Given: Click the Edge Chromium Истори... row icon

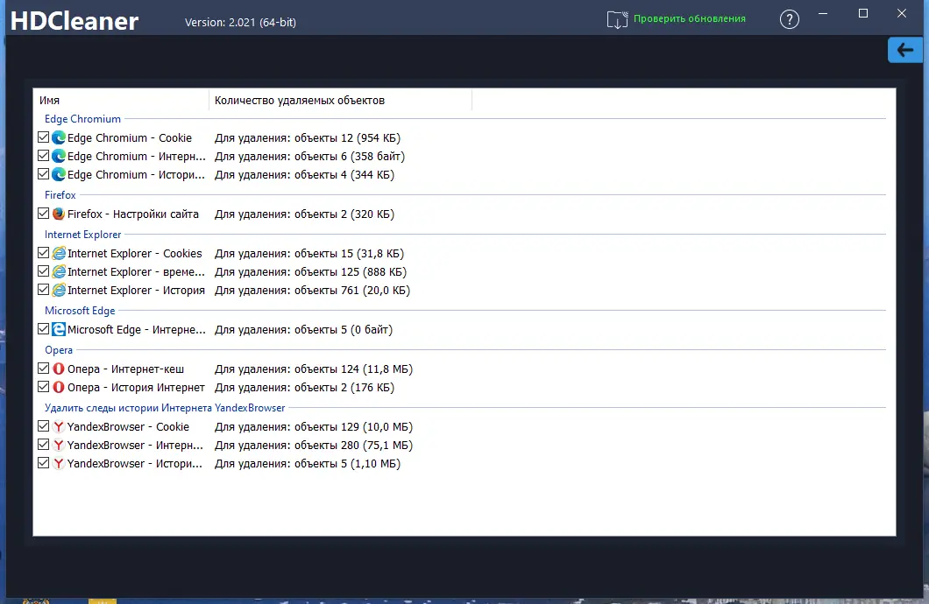Looking at the screenshot, I should [x=59, y=174].
